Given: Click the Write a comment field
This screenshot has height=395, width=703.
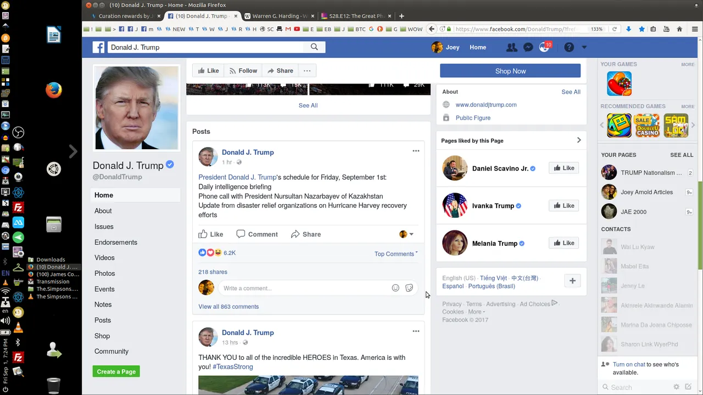Looking at the screenshot, I should pos(304,288).
